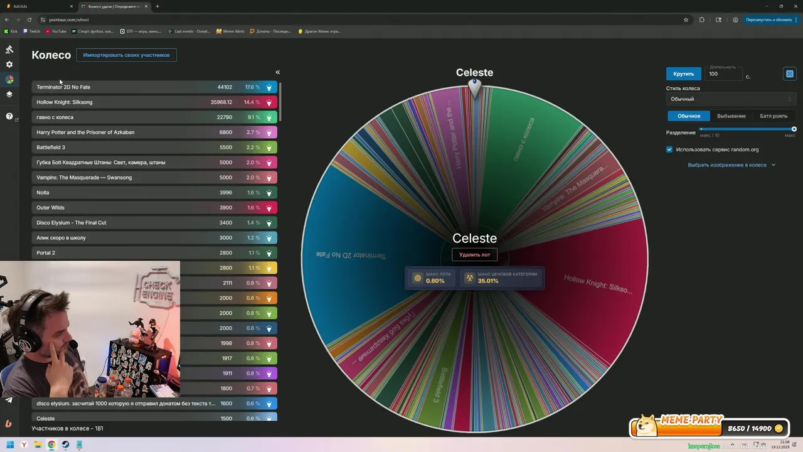
Task: Click the Разделение slider handle
Action: click(x=794, y=129)
